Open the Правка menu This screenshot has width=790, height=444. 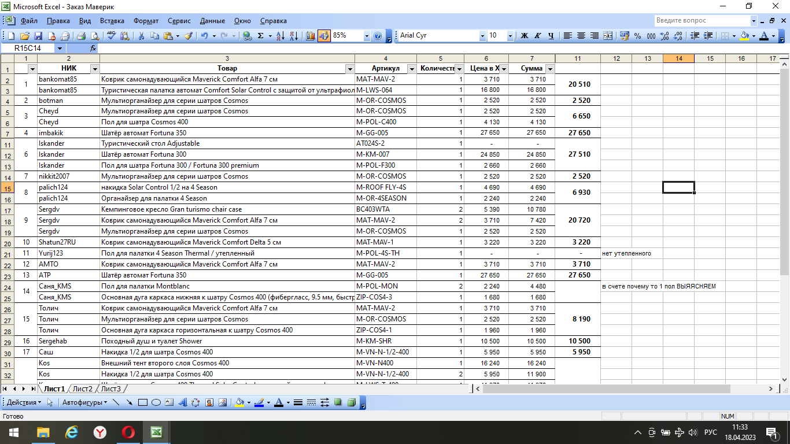58,21
